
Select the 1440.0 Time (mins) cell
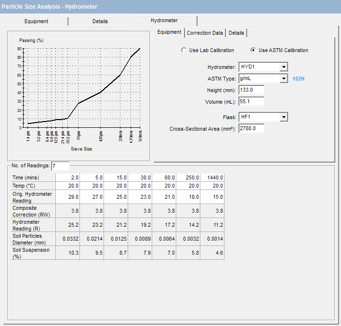point(212,177)
